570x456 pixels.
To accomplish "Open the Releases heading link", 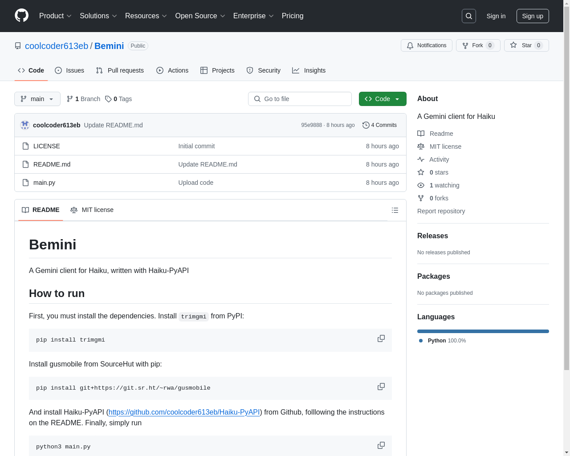I will tap(432, 236).
